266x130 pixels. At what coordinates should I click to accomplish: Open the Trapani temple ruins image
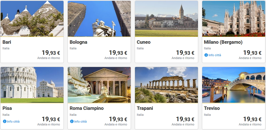166,85
